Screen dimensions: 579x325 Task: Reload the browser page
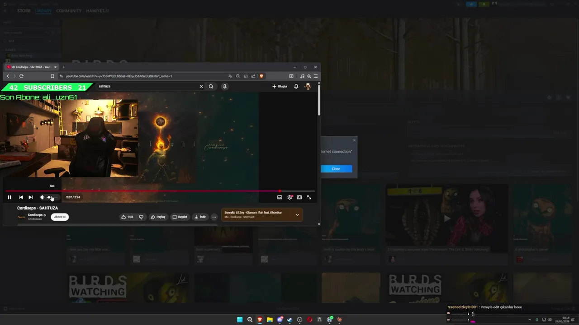[x=21, y=76]
